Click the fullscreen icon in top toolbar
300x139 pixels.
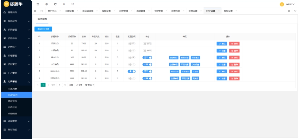pyautogui.click(x=72, y=4)
